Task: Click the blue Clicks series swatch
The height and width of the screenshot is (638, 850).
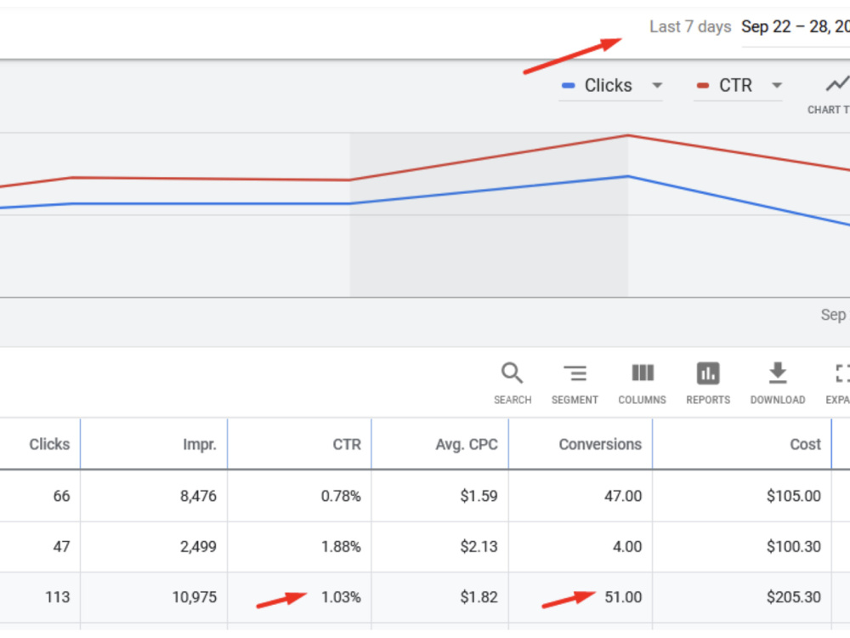Action: click(568, 85)
